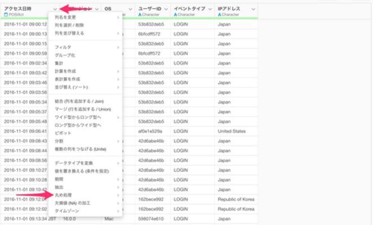The width and height of the screenshot is (373, 225).
Task: Choose 列を選択 / 削除 menu entry
Action: tap(71, 25)
